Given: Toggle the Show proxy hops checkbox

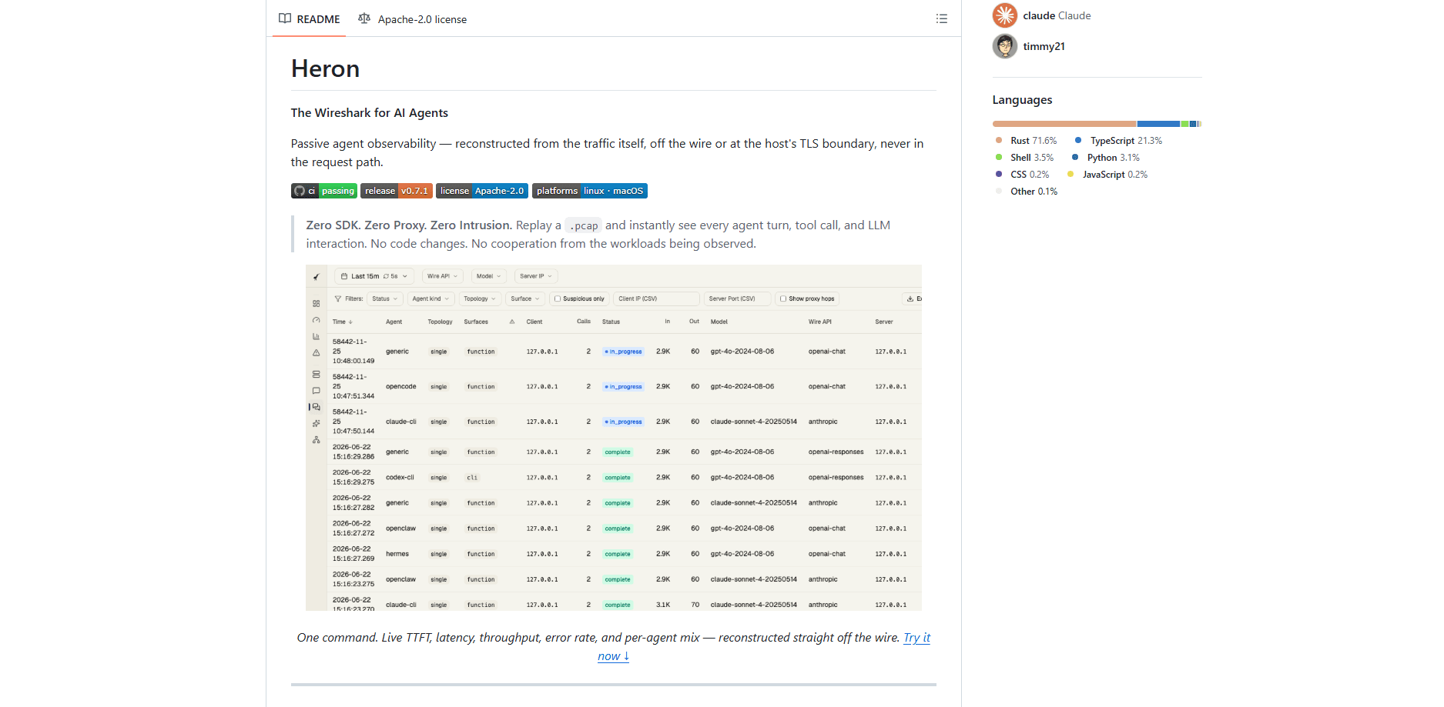Looking at the screenshot, I should (783, 298).
